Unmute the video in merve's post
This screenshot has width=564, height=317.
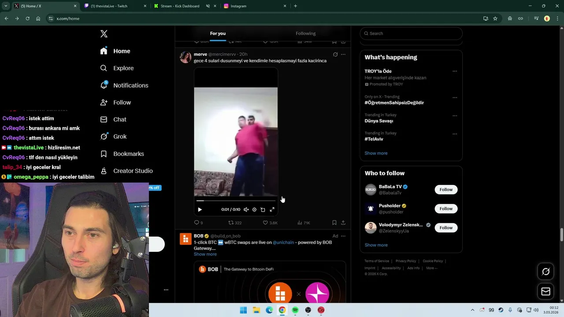click(x=246, y=210)
